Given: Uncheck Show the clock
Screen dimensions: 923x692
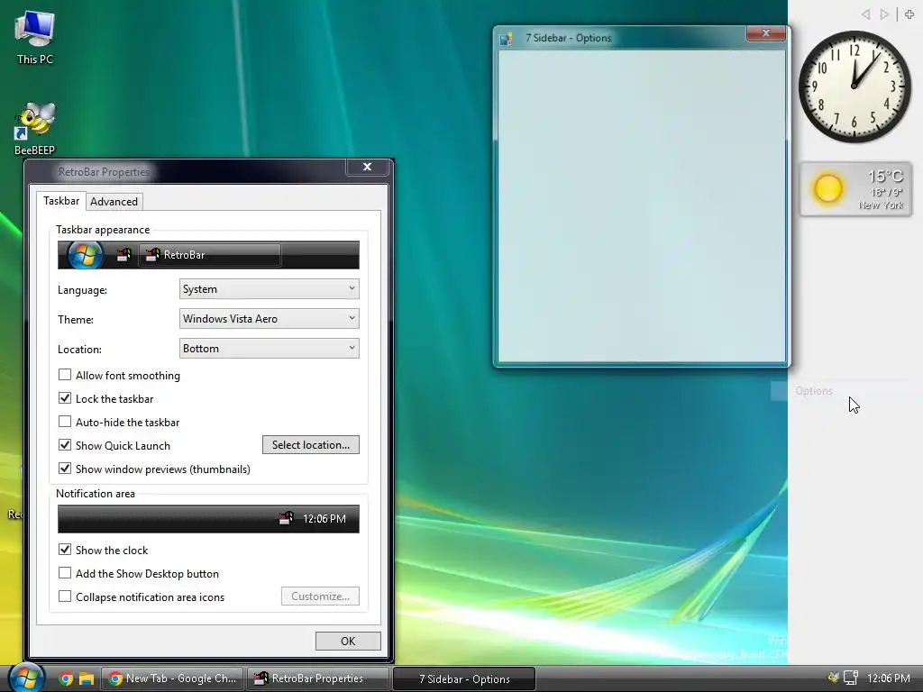Looking at the screenshot, I should (x=65, y=550).
